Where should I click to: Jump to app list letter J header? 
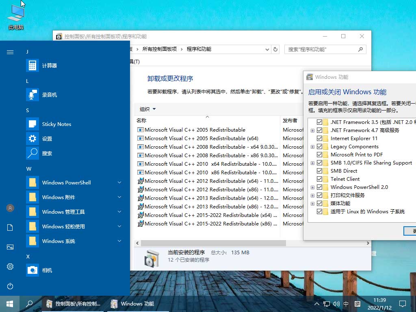(x=27, y=52)
